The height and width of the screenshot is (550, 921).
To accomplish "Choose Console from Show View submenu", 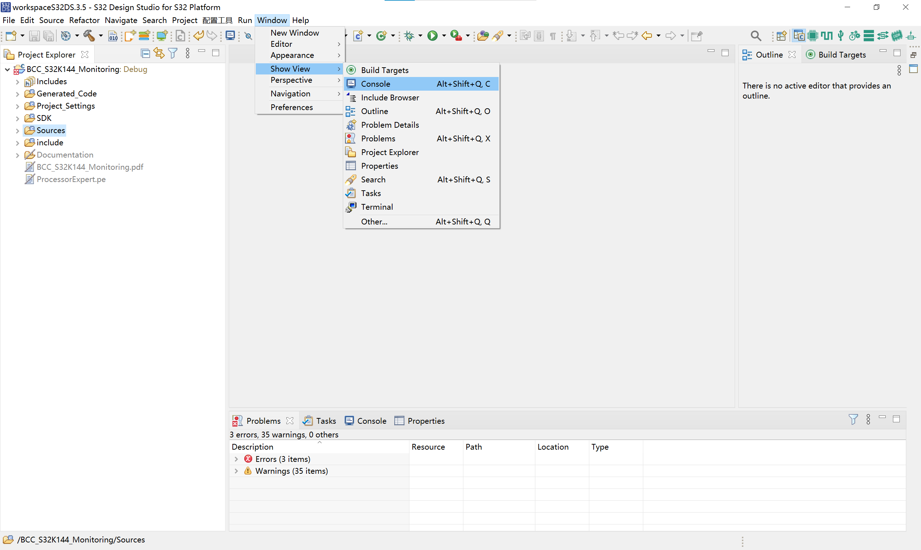I will point(376,84).
